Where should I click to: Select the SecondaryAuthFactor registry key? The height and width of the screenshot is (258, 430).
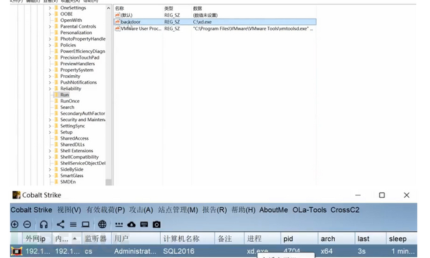click(x=82, y=113)
